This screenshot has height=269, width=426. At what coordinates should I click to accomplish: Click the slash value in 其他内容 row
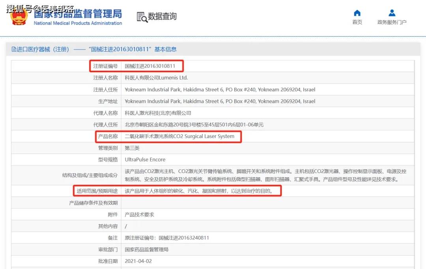tap(126, 226)
